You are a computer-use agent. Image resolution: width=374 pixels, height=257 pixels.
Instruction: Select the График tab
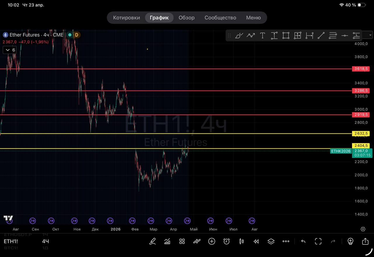[x=159, y=17]
